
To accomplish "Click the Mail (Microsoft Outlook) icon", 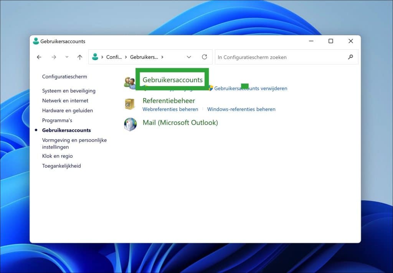I will click(x=130, y=124).
